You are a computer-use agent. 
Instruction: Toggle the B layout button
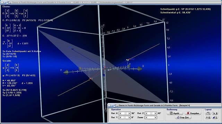click(x=215, y=113)
